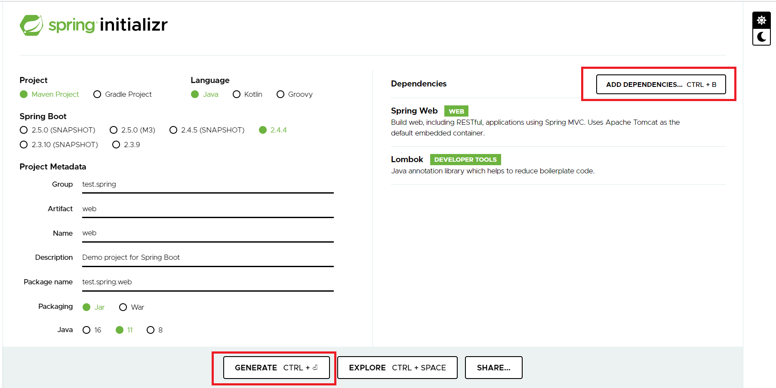Click the WEB category tag

tap(456, 111)
